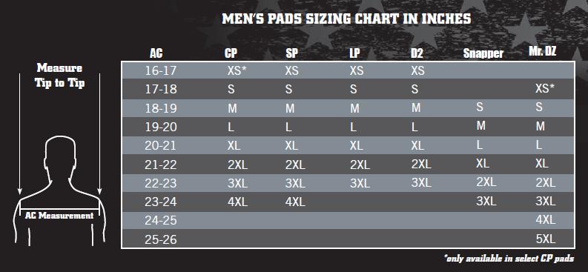Viewport: 588px width, 272px height.
Task: Select the 16-17 AC row label
Action: click(160, 70)
